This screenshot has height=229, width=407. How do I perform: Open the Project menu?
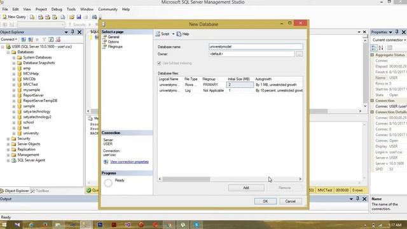(x=41, y=10)
